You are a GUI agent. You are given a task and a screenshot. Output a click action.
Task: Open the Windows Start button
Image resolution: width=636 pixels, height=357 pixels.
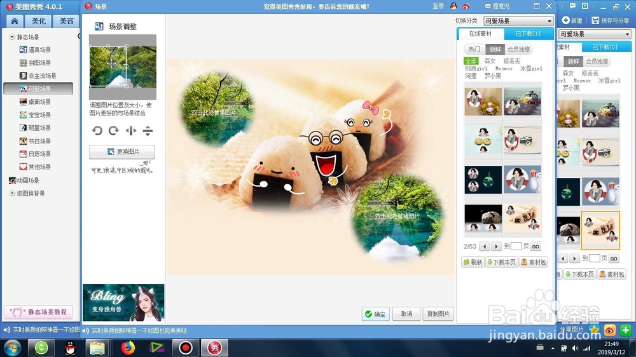pyautogui.click(x=13, y=347)
